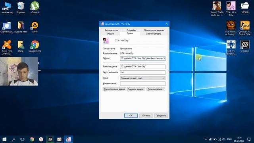Select the Counter-Strike Global Offensive shortcut
The width and height of the screenshot is (254, 143).
245,28
